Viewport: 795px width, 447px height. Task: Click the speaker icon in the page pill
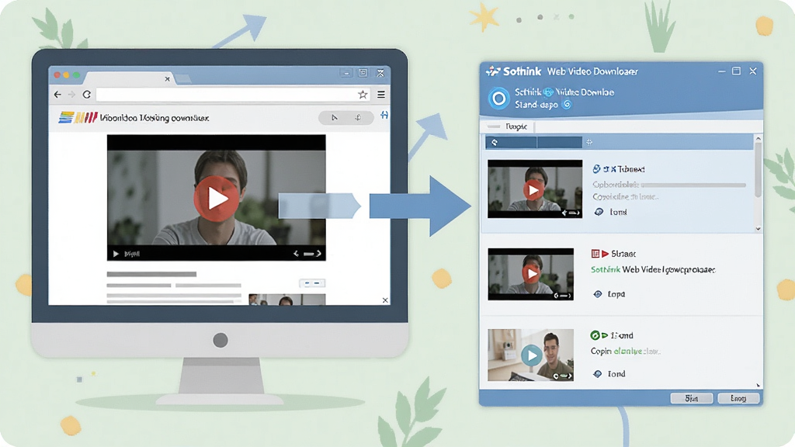tap(358, 118)
